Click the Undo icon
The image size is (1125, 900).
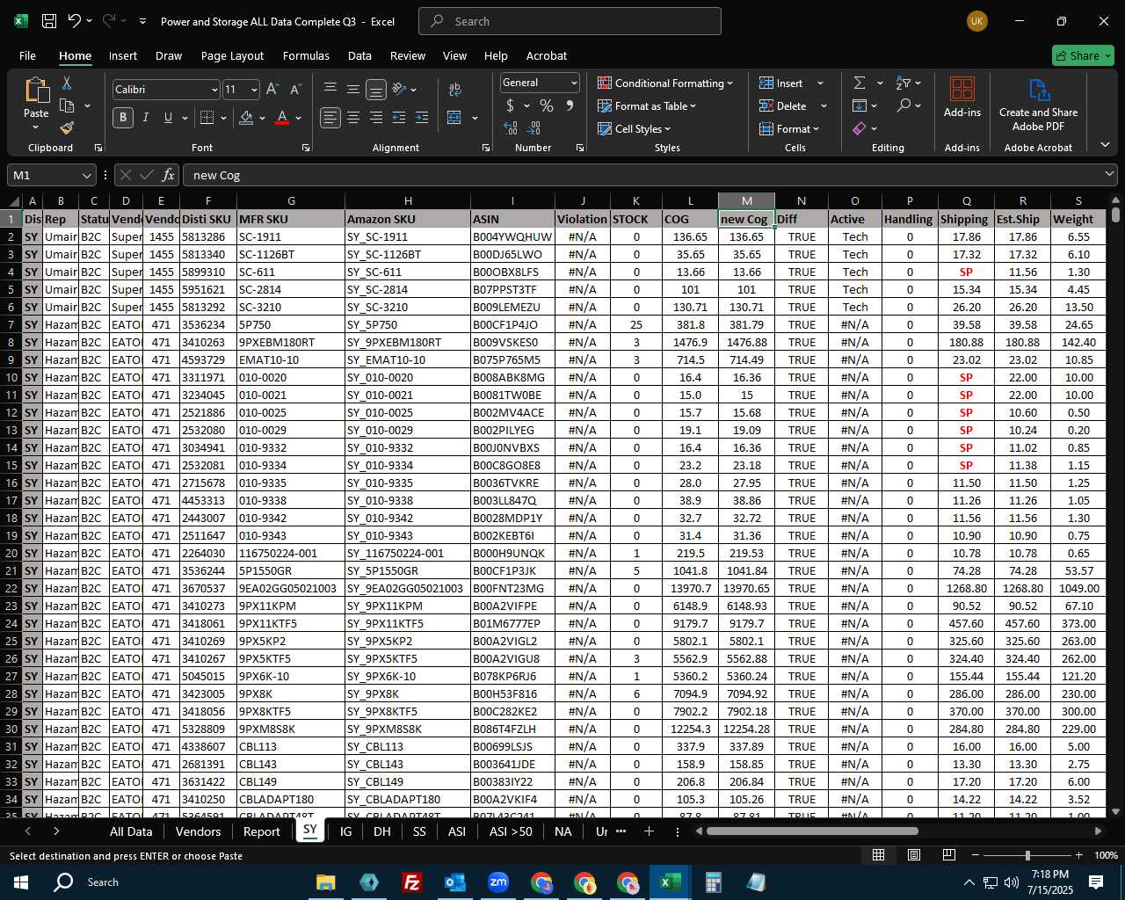(75, 21)
